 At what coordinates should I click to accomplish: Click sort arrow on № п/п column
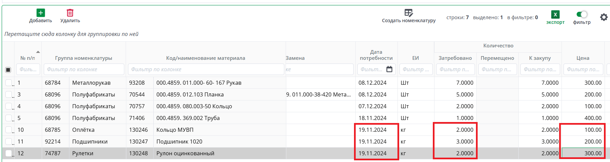tap(38, 52)
